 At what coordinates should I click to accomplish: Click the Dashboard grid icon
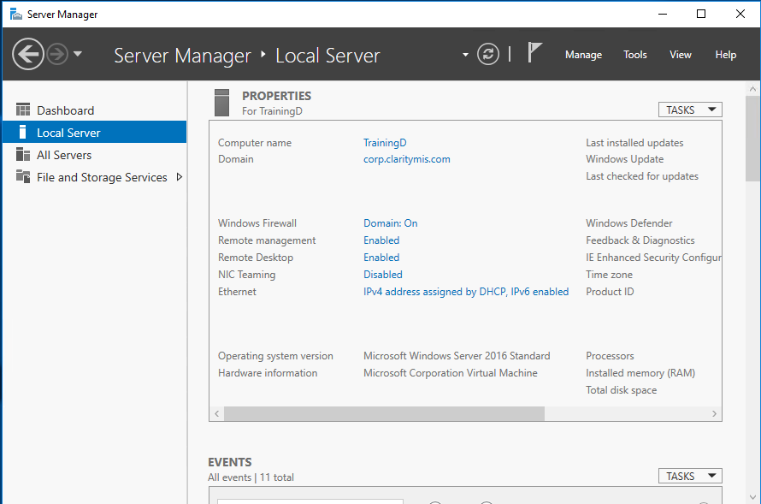pos(23,110)
